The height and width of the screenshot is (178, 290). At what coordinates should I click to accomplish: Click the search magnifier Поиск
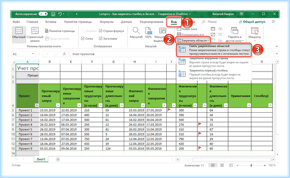[203, 22]
